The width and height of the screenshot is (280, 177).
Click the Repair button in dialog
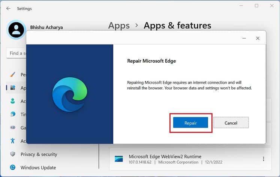click(190, 122)
